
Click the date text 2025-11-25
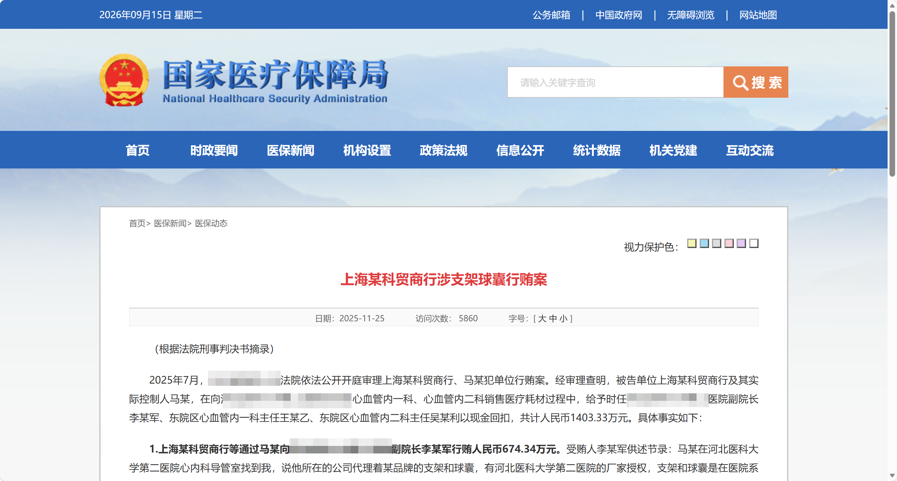(362, 318)
